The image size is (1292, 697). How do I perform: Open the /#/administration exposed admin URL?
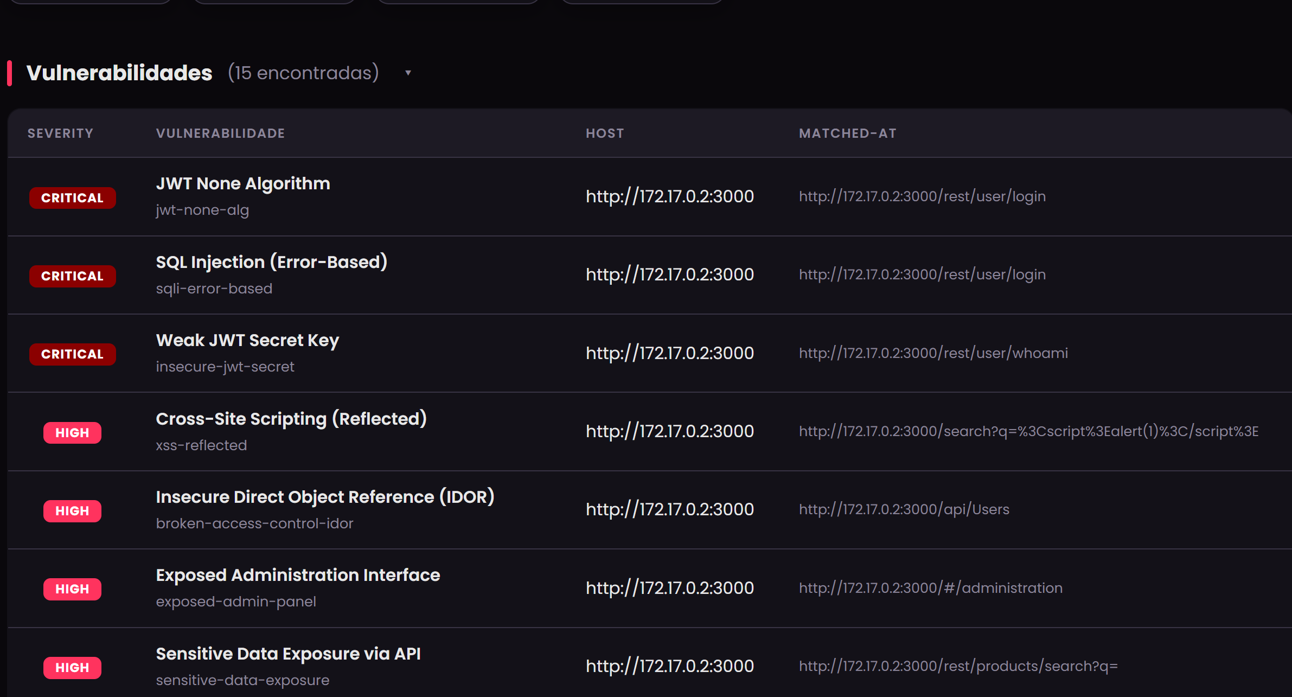click(930, 587)
